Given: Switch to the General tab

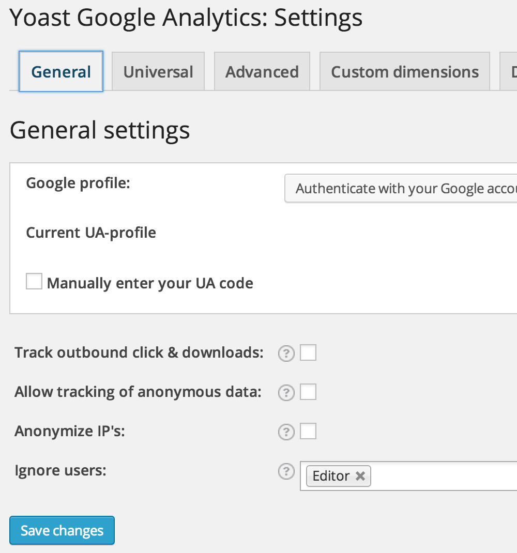Looking at the screenshot, I should 61,72.
